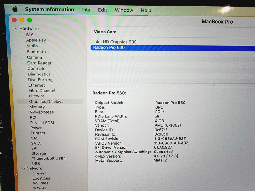Open the Help menu

(x=146, y=11)
